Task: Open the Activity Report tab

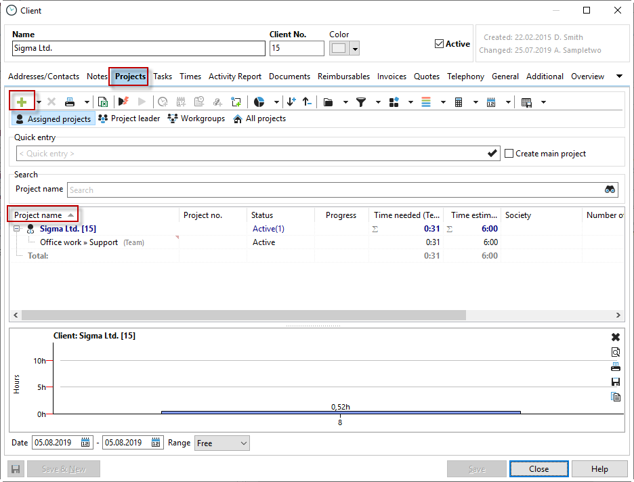Action: (x=234, y=76)
